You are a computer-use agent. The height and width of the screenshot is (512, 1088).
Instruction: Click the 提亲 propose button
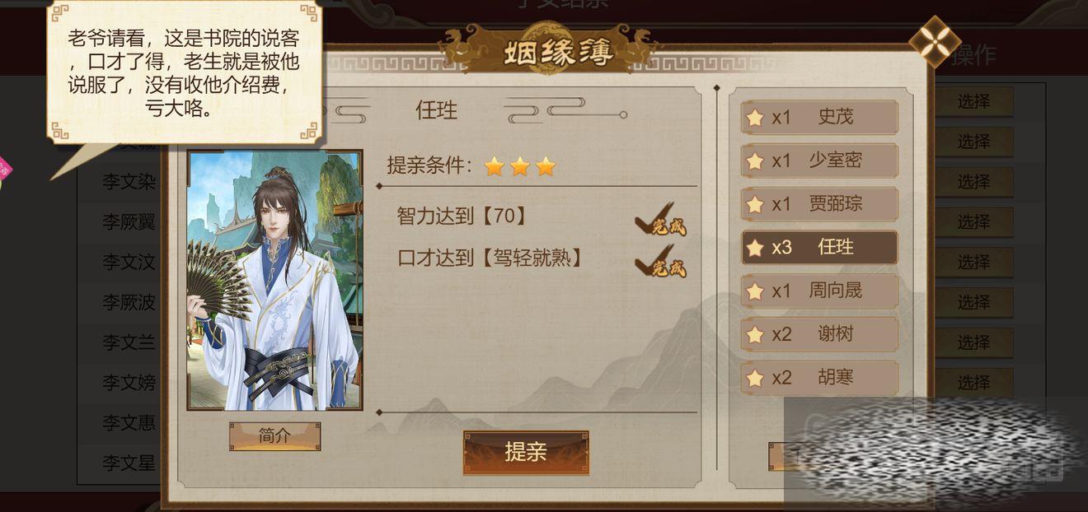click(x=526, y=452)
